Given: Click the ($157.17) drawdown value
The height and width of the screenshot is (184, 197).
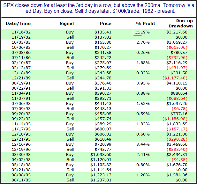Looking at the screenshot, I should point(177,129).
